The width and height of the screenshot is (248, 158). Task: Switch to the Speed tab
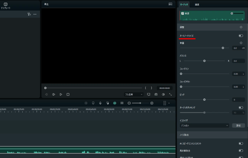[x=197, y=5]
